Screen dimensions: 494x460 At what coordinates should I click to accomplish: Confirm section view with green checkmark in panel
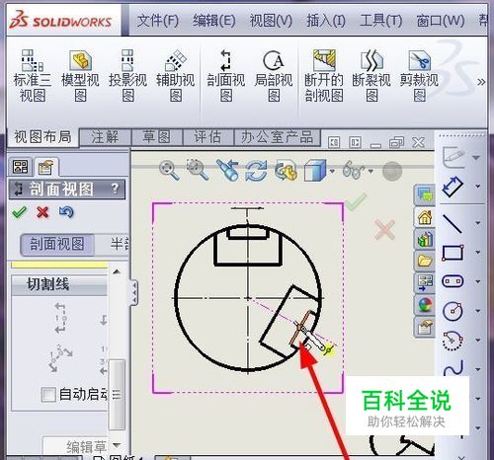tap(19, 212)
